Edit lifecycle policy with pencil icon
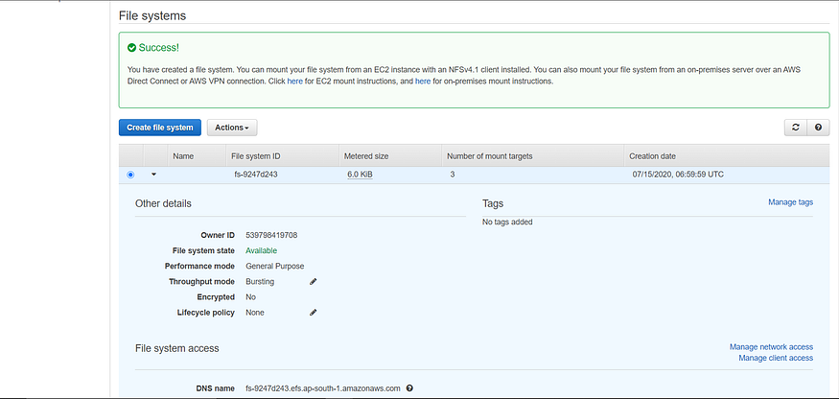Image resolution: width=839 pixels, height=399 pixels. click(x=313, y=313)
